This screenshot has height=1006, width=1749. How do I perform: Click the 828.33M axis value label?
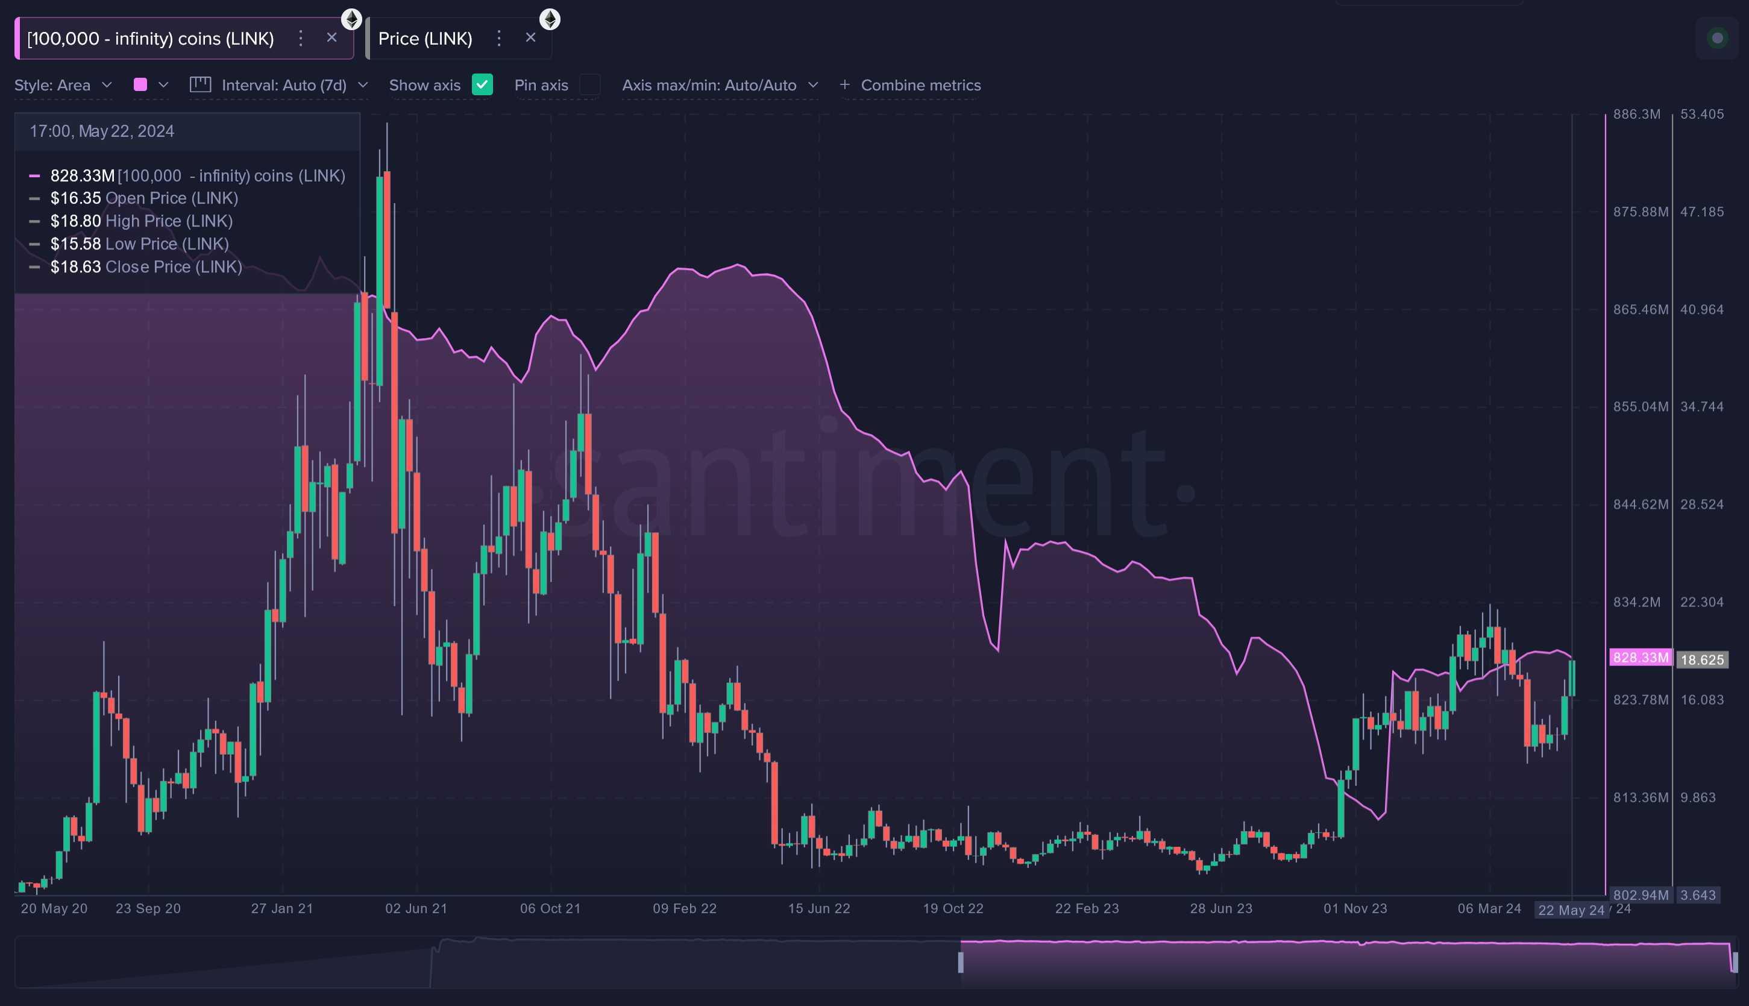coord(1641,657)
